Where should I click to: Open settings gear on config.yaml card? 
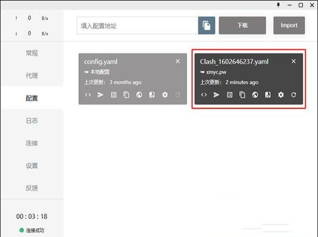(x=165, y=95)
